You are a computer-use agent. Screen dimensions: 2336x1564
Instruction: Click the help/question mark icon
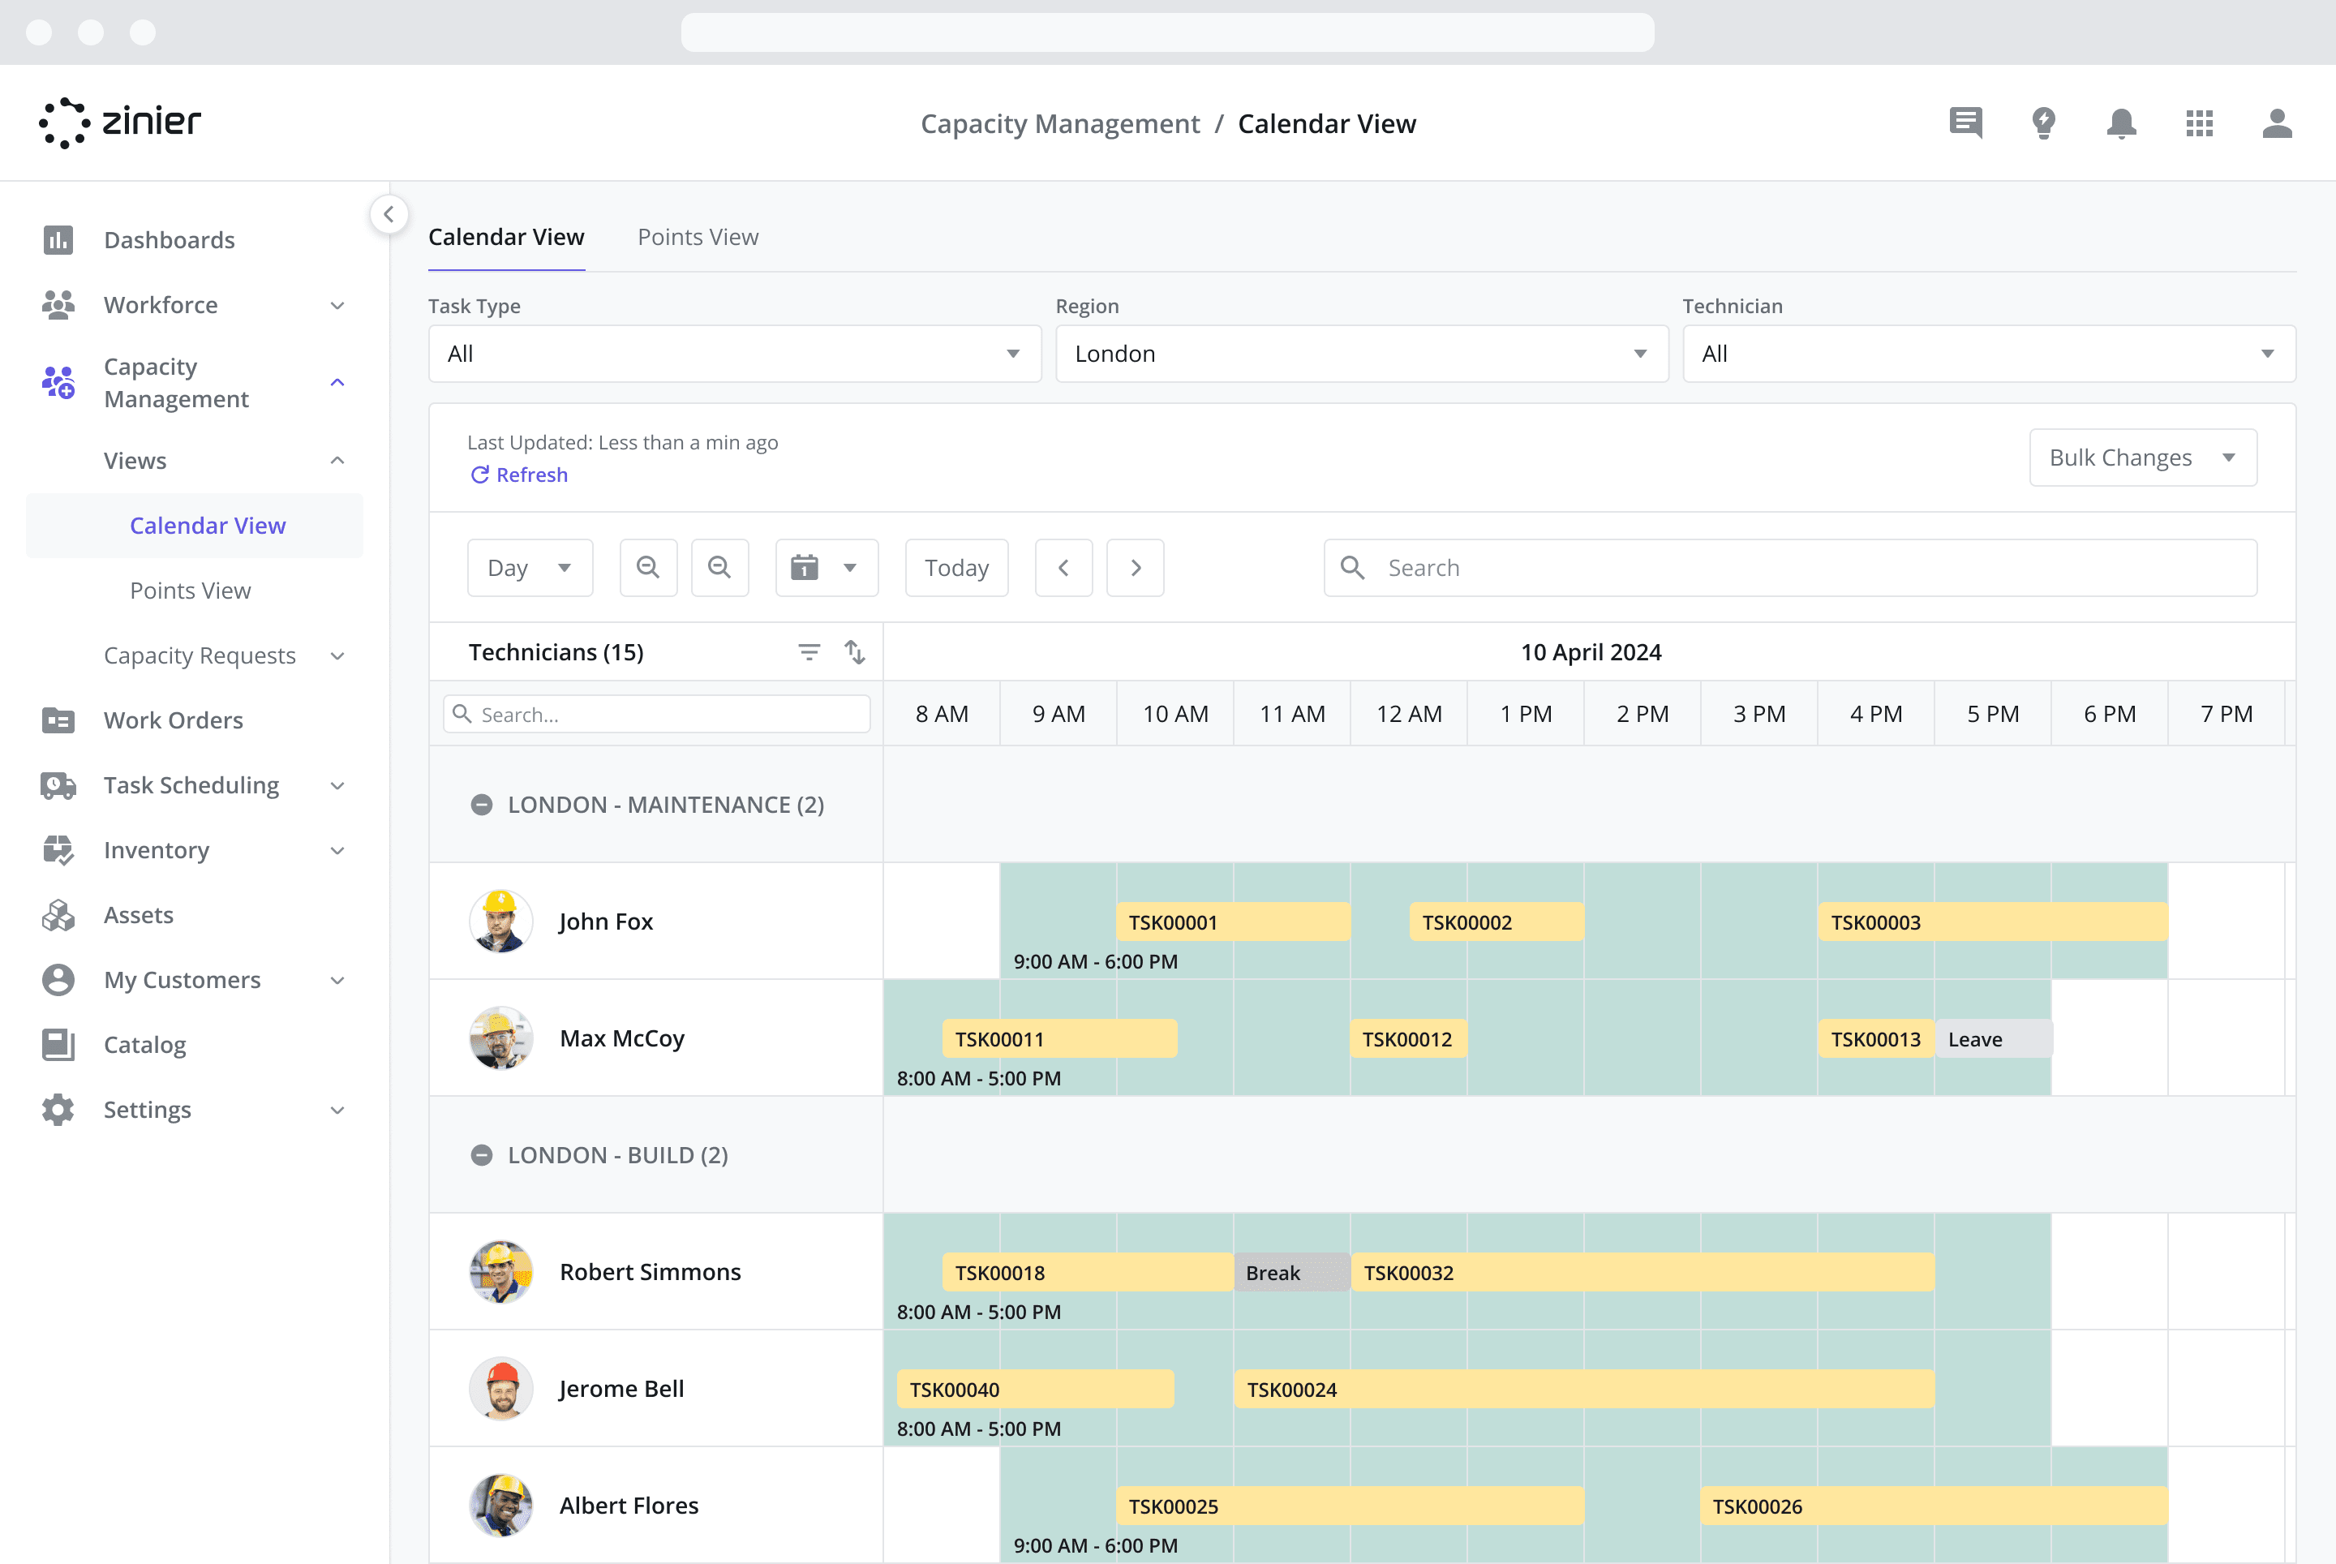coord(2043,122)
